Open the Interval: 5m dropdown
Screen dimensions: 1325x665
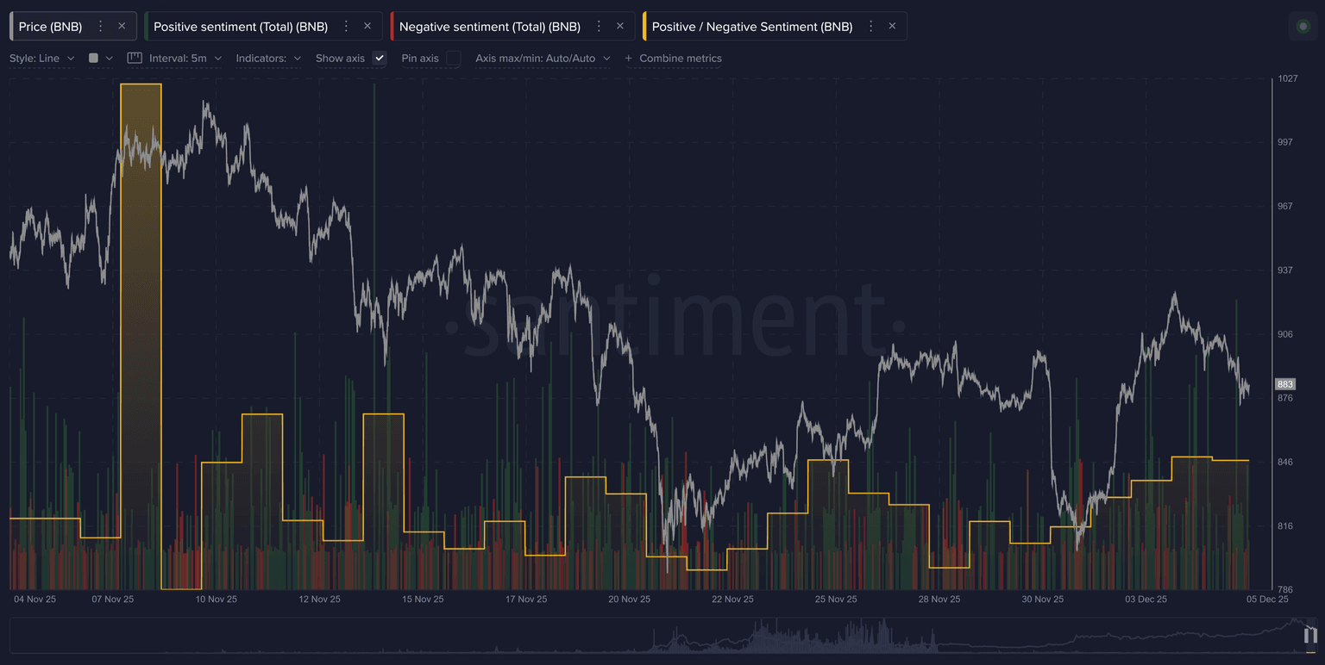pyautogui.click(x=185, y=59)
